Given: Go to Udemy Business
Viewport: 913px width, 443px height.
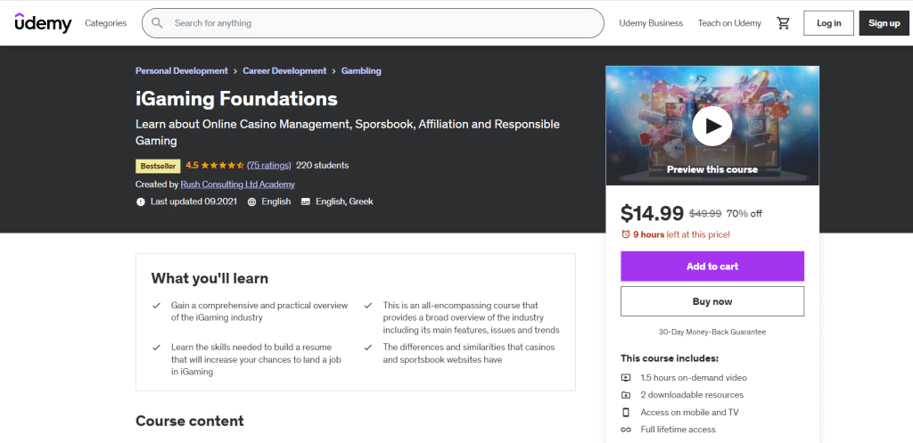Looking at the screenshot, I should click(x=651, y=23).
